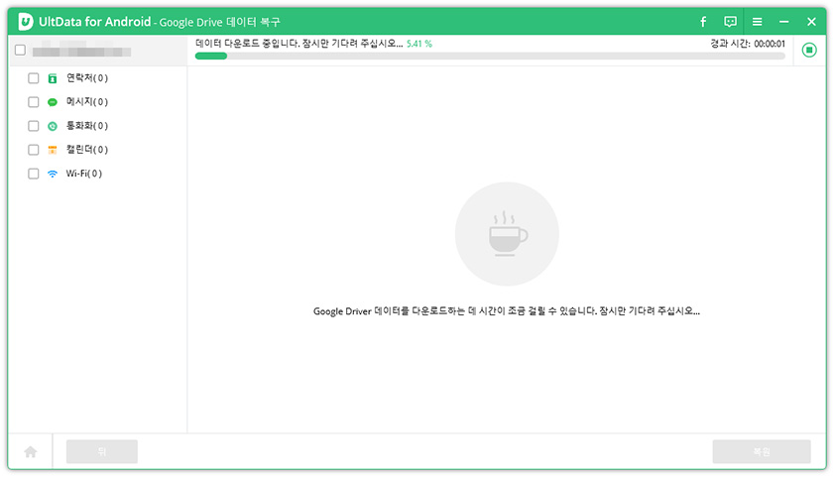This screenshot has width=834, height=477.
Task: Click the coffee cup waiting icon
Action: click(507, 234)
